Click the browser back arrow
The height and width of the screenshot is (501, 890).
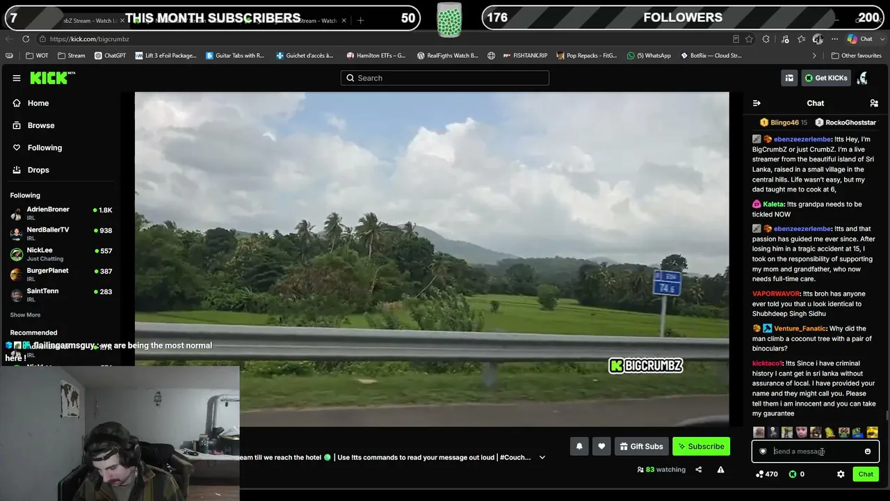(x=9, y=39)
